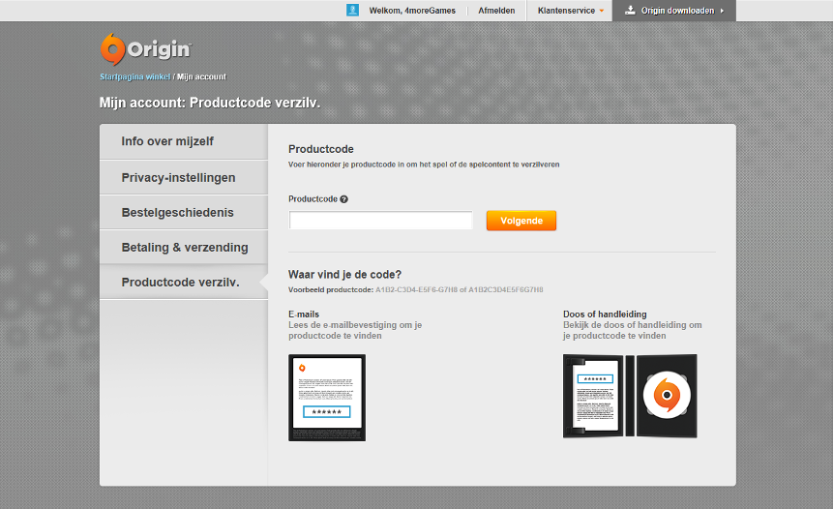Click the Origin logo
Image resolution: width=834 pixels, height=509 pixels.
145,49
